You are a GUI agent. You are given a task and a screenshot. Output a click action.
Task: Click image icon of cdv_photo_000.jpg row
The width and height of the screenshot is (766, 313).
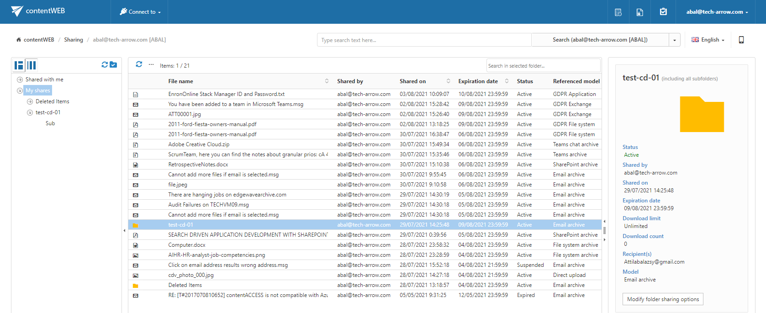click(x=136, y=276)
